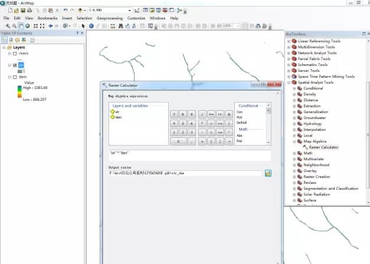This screenshot has width=370, height=264.
Task: Click the List By Selection icon
Action: tap(24, 40)
